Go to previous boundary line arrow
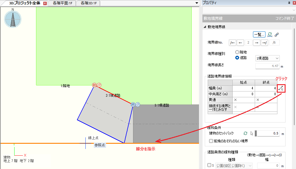This screenshot has width=296, height=169. coord(240,43)
